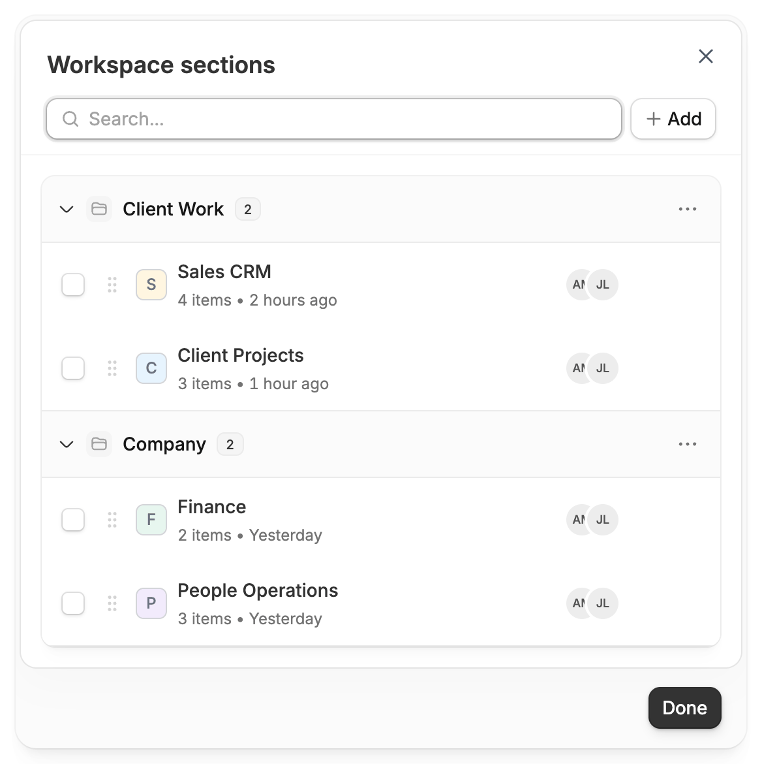
Task: Check the People Operations checkbox
Action: (x=73, y=603)
